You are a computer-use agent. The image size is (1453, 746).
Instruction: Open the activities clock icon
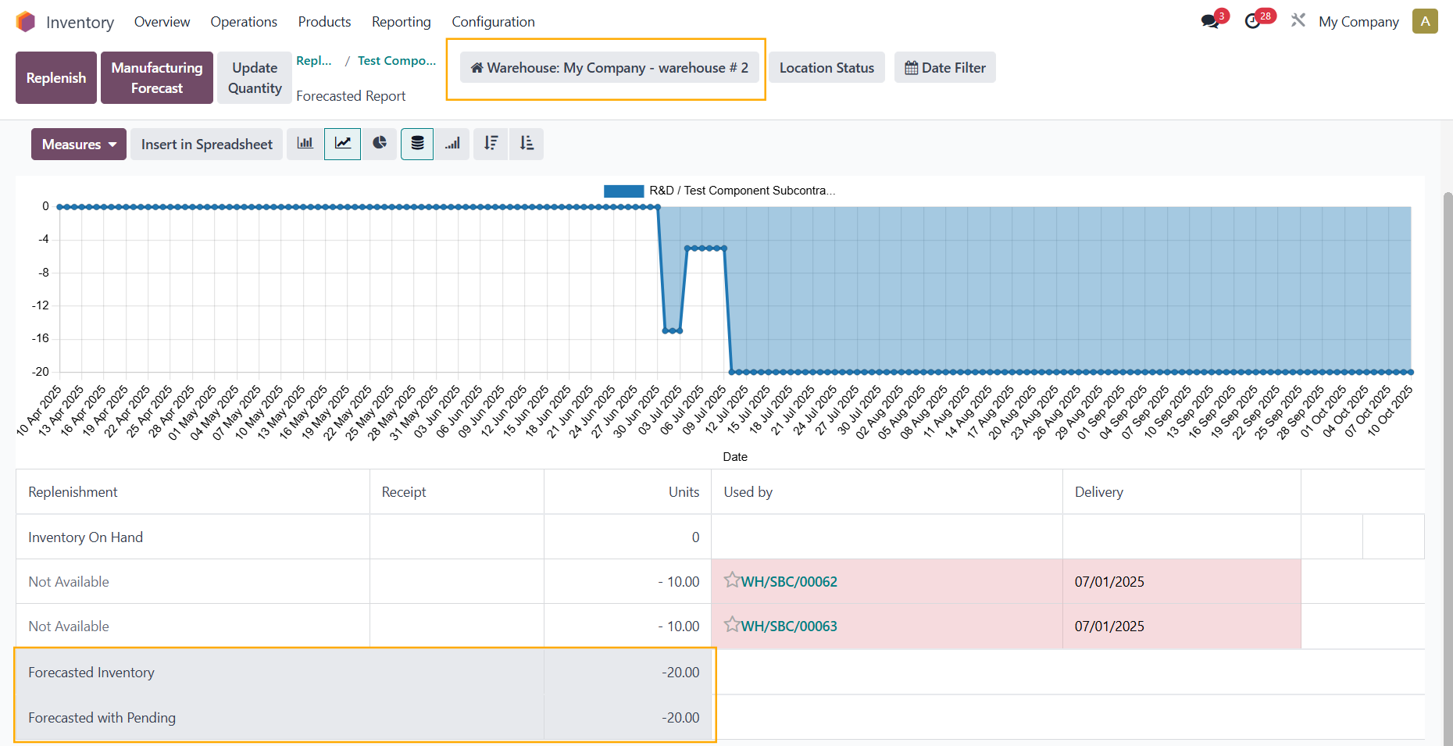point(1253,21)
